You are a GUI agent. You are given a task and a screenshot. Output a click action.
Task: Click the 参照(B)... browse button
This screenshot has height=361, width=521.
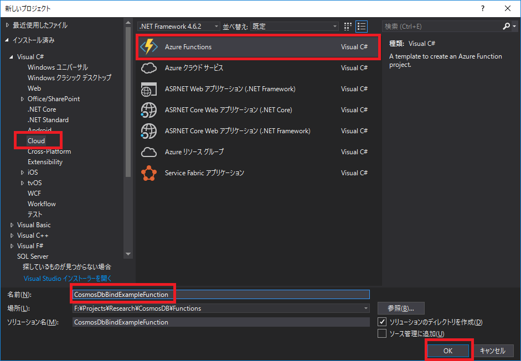coord(401,308)
